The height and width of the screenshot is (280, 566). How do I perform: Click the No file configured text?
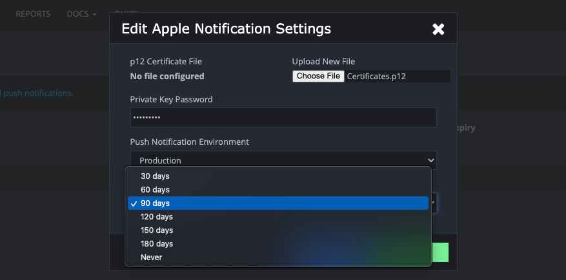click(167, 77)
